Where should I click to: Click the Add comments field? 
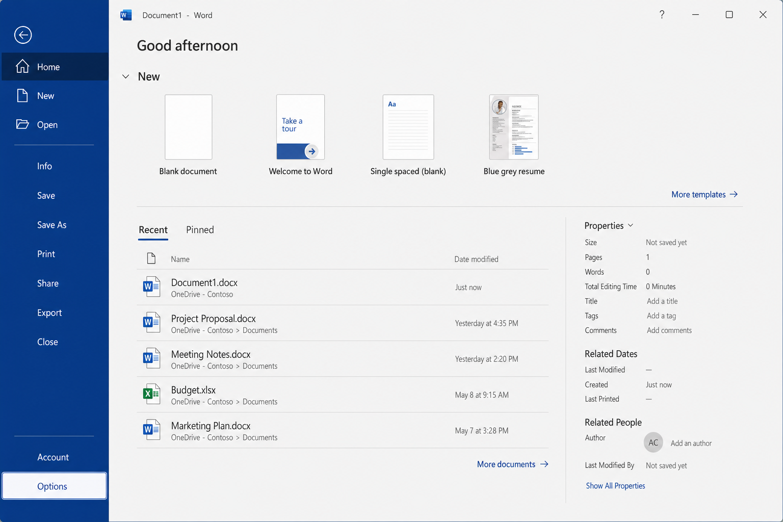click(x=669, y=330)
